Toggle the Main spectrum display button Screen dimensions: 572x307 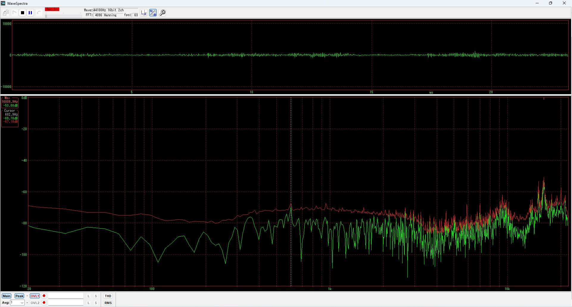pos(7,296)
